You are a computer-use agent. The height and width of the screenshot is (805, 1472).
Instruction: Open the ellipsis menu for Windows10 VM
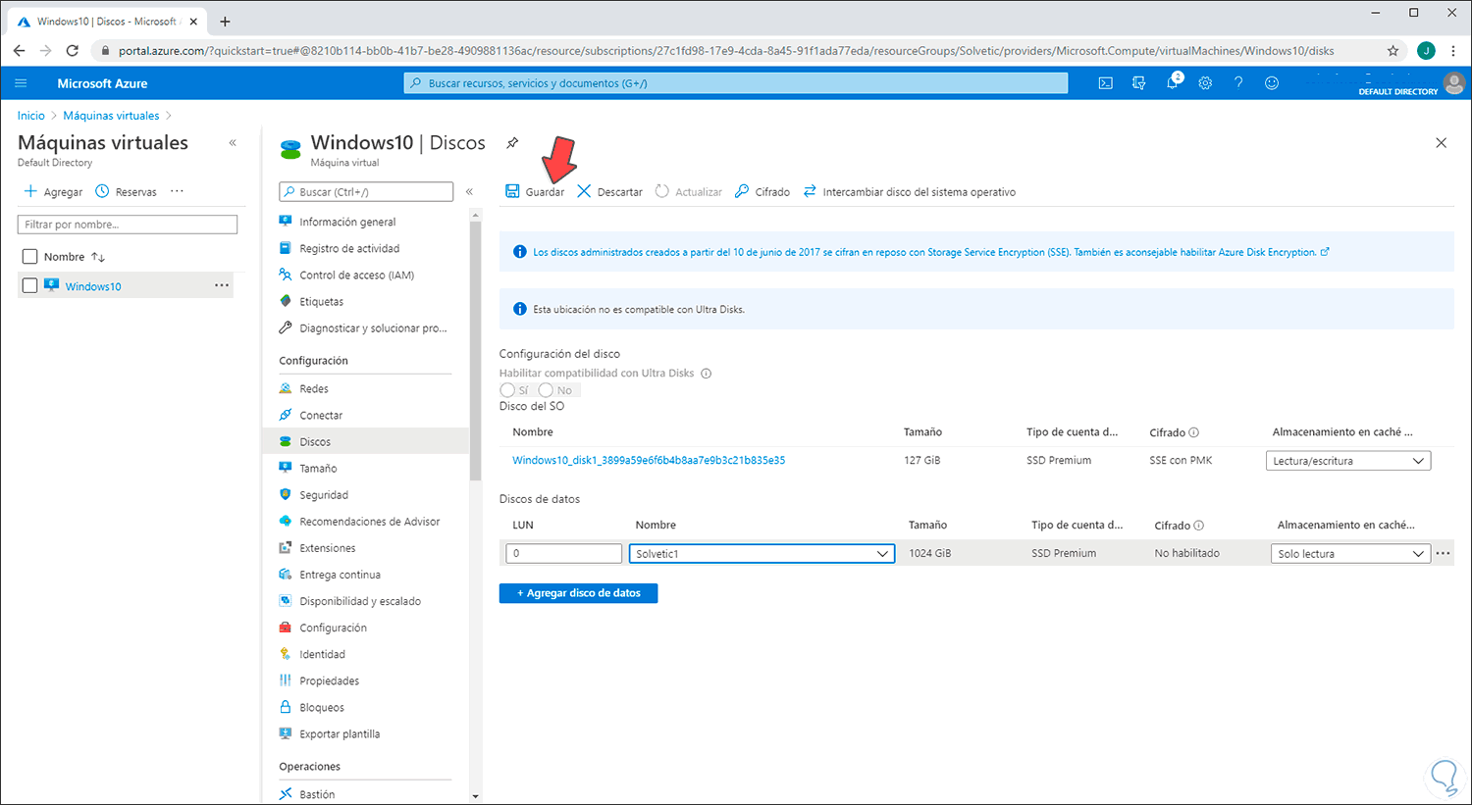tap(223, 286)
